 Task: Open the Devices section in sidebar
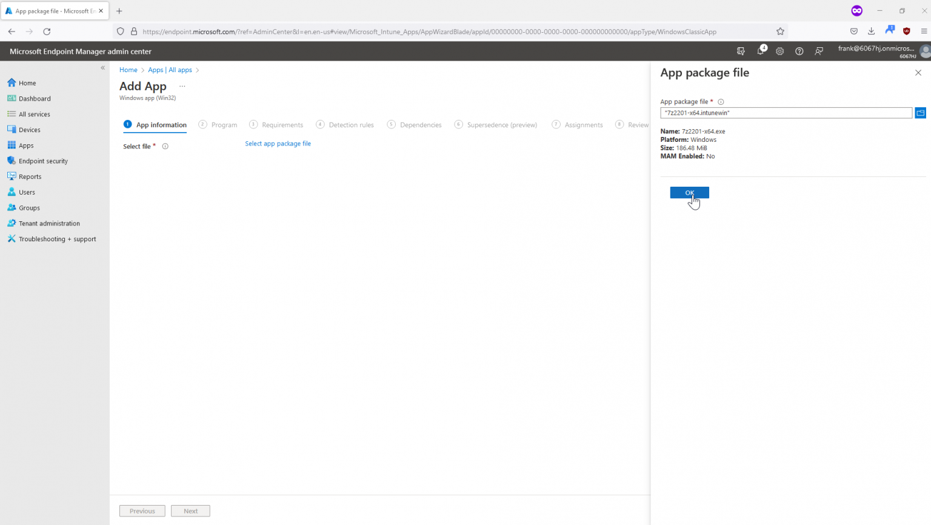28,129
